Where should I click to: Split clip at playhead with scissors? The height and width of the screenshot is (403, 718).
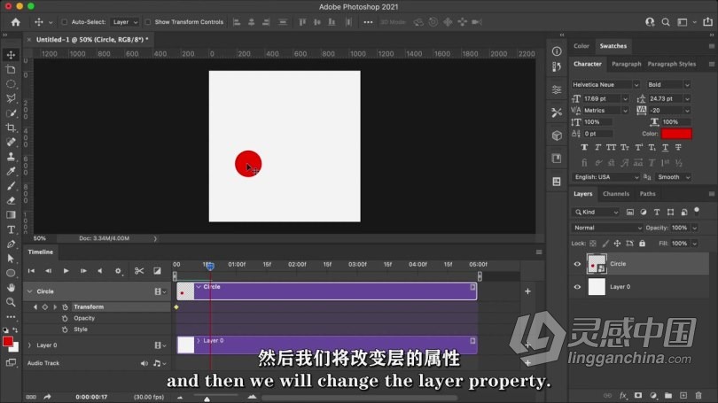point(139,271)
